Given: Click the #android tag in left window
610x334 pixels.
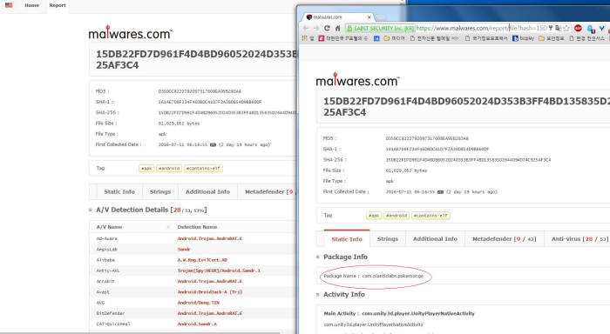Looking at the screenshot, I should point(169,169).
